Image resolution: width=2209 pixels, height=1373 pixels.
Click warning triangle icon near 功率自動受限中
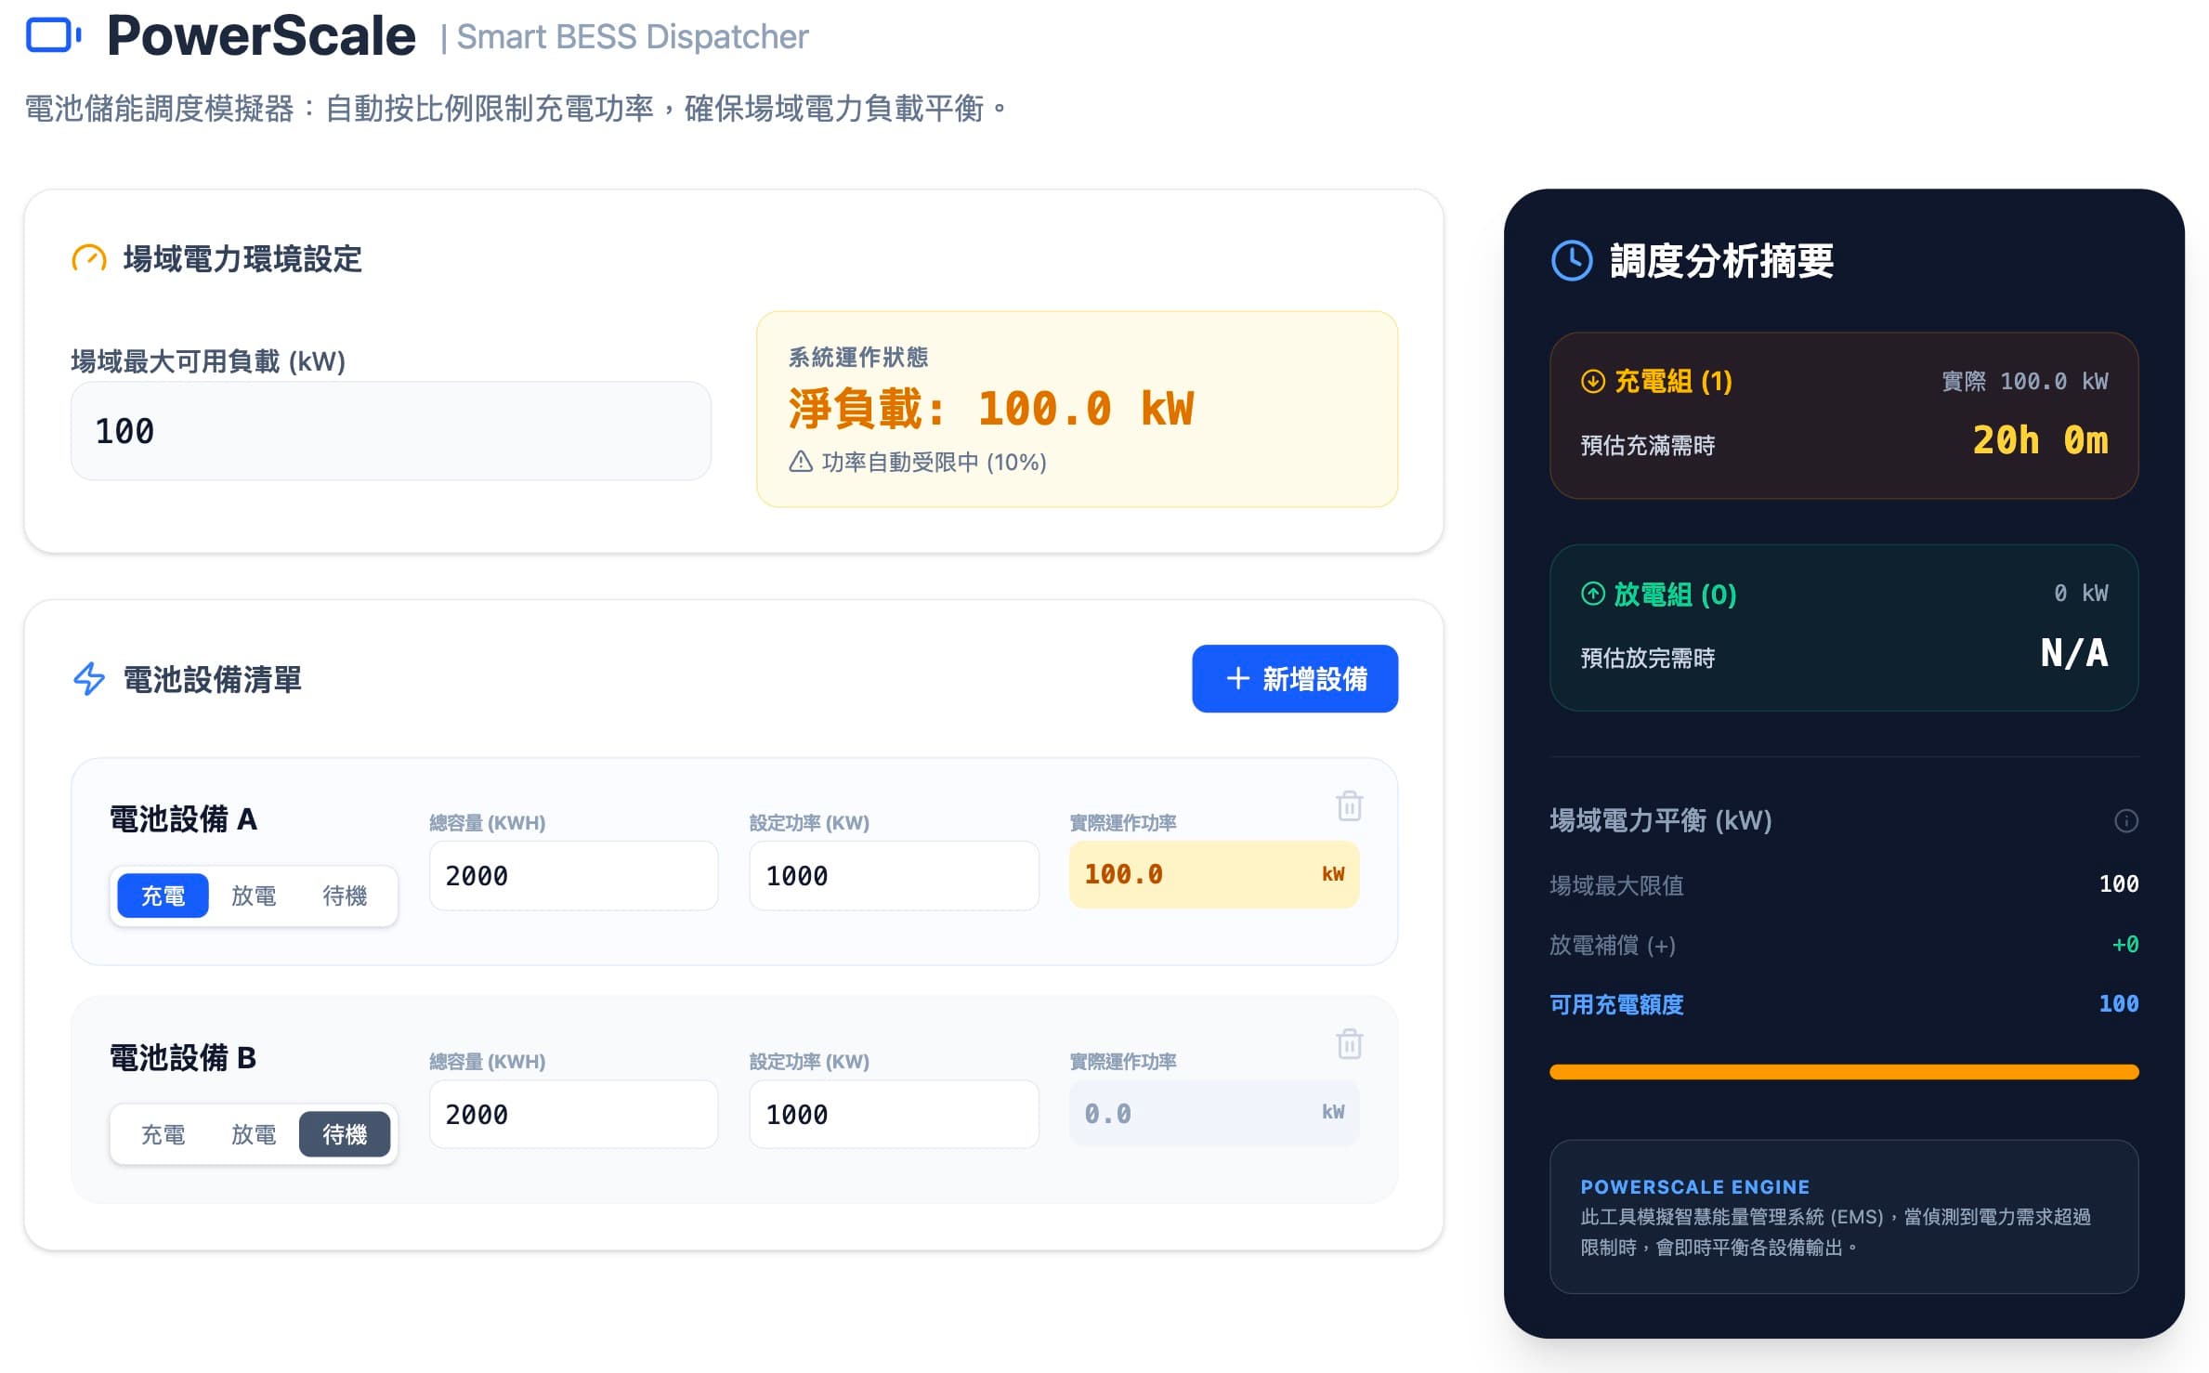801,462
